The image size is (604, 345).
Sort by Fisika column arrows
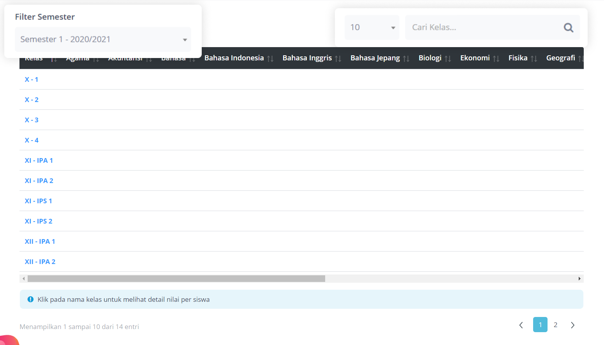coord(534,58)
